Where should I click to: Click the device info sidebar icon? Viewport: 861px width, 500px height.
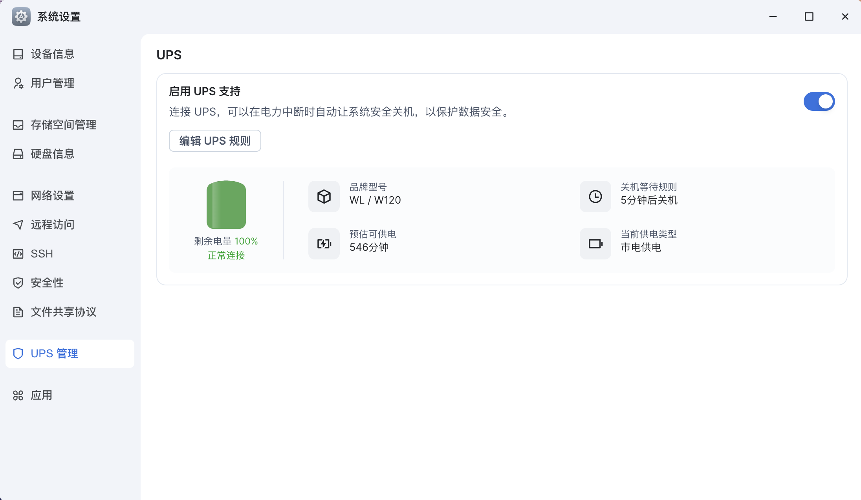point(18,54)
